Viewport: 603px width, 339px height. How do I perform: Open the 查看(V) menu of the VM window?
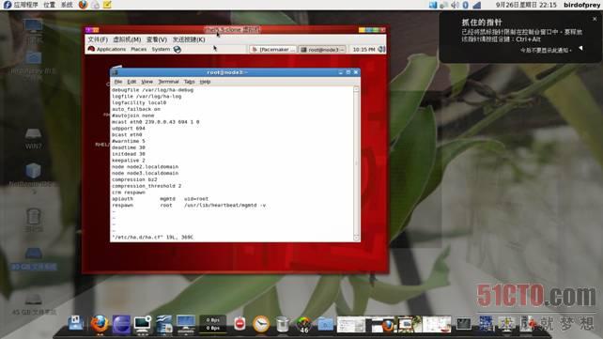157,39
